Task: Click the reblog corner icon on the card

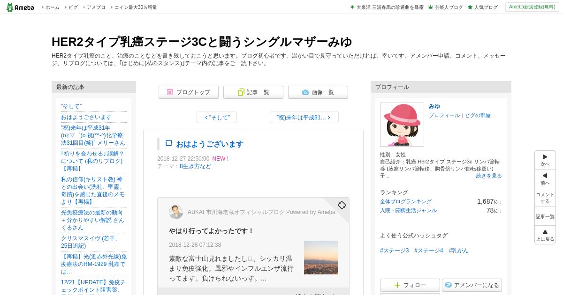Action: 342,205
